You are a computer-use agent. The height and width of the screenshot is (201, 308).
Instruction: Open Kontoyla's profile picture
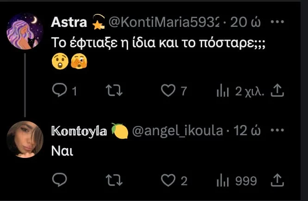[x=25, y=139]
